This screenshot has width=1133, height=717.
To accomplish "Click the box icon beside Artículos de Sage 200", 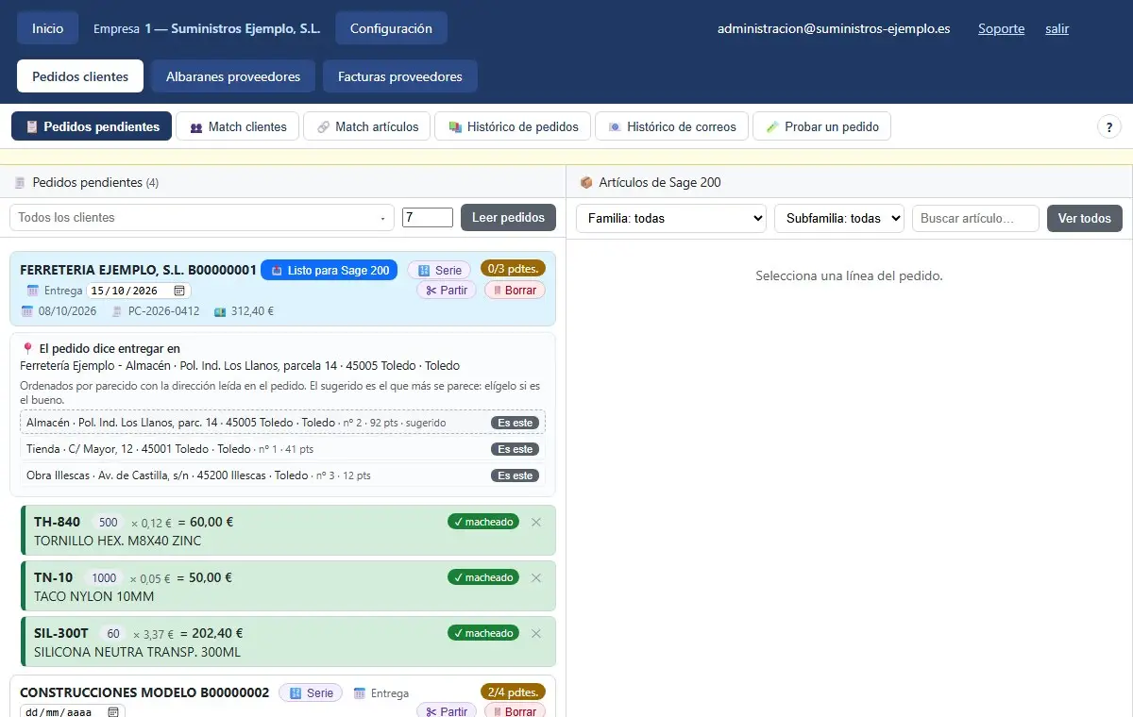I will (586, 182).
